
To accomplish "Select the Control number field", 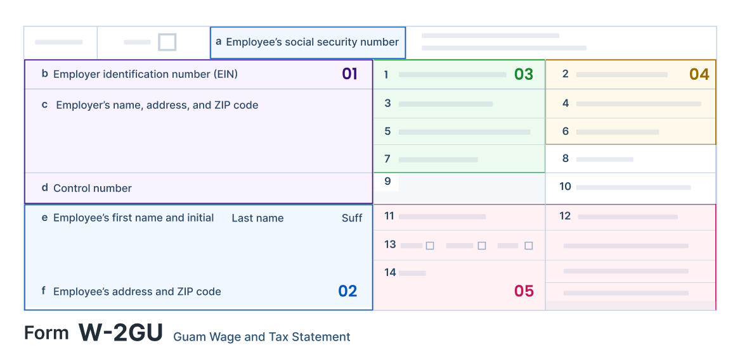I will tap(198, 188).
